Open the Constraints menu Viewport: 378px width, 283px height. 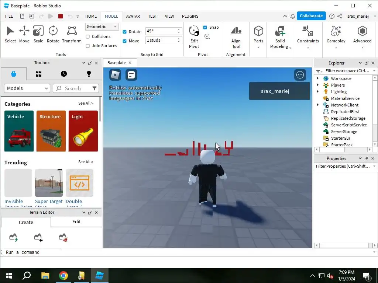(x=308, y=37)
